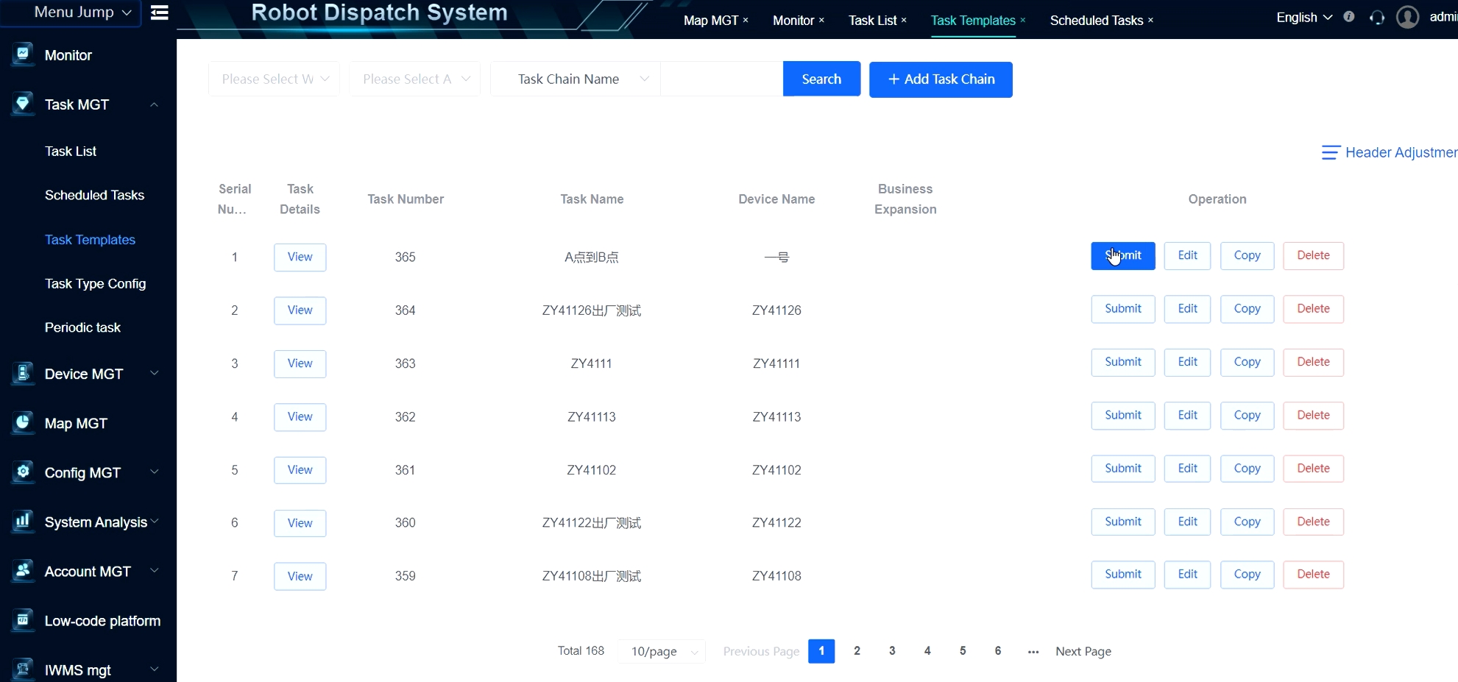Click Next Page link

[1083, 651]
